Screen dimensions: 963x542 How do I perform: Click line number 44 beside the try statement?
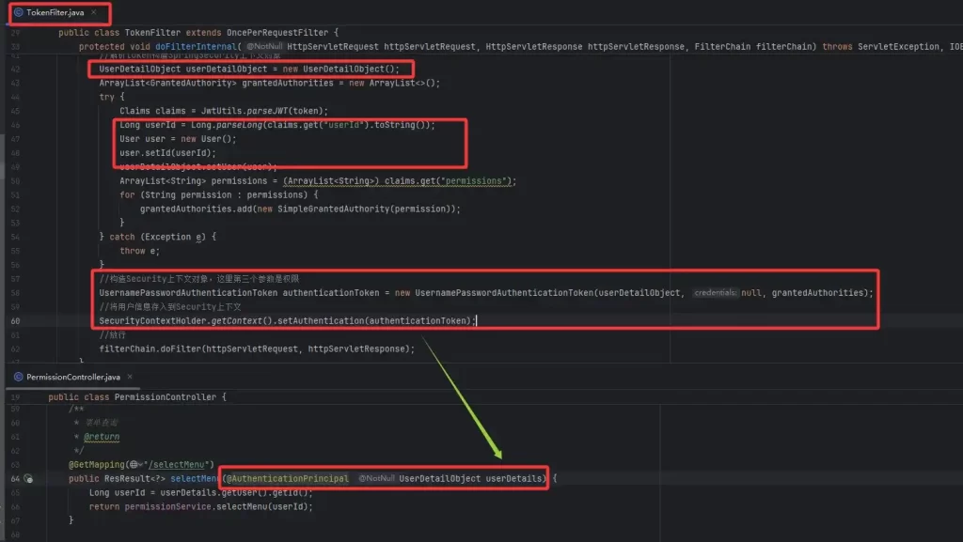pos(15,97)
